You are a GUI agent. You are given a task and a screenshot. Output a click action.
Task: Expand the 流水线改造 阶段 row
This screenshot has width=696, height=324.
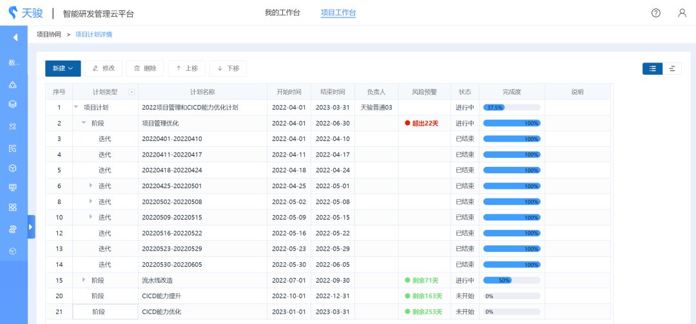84,280
